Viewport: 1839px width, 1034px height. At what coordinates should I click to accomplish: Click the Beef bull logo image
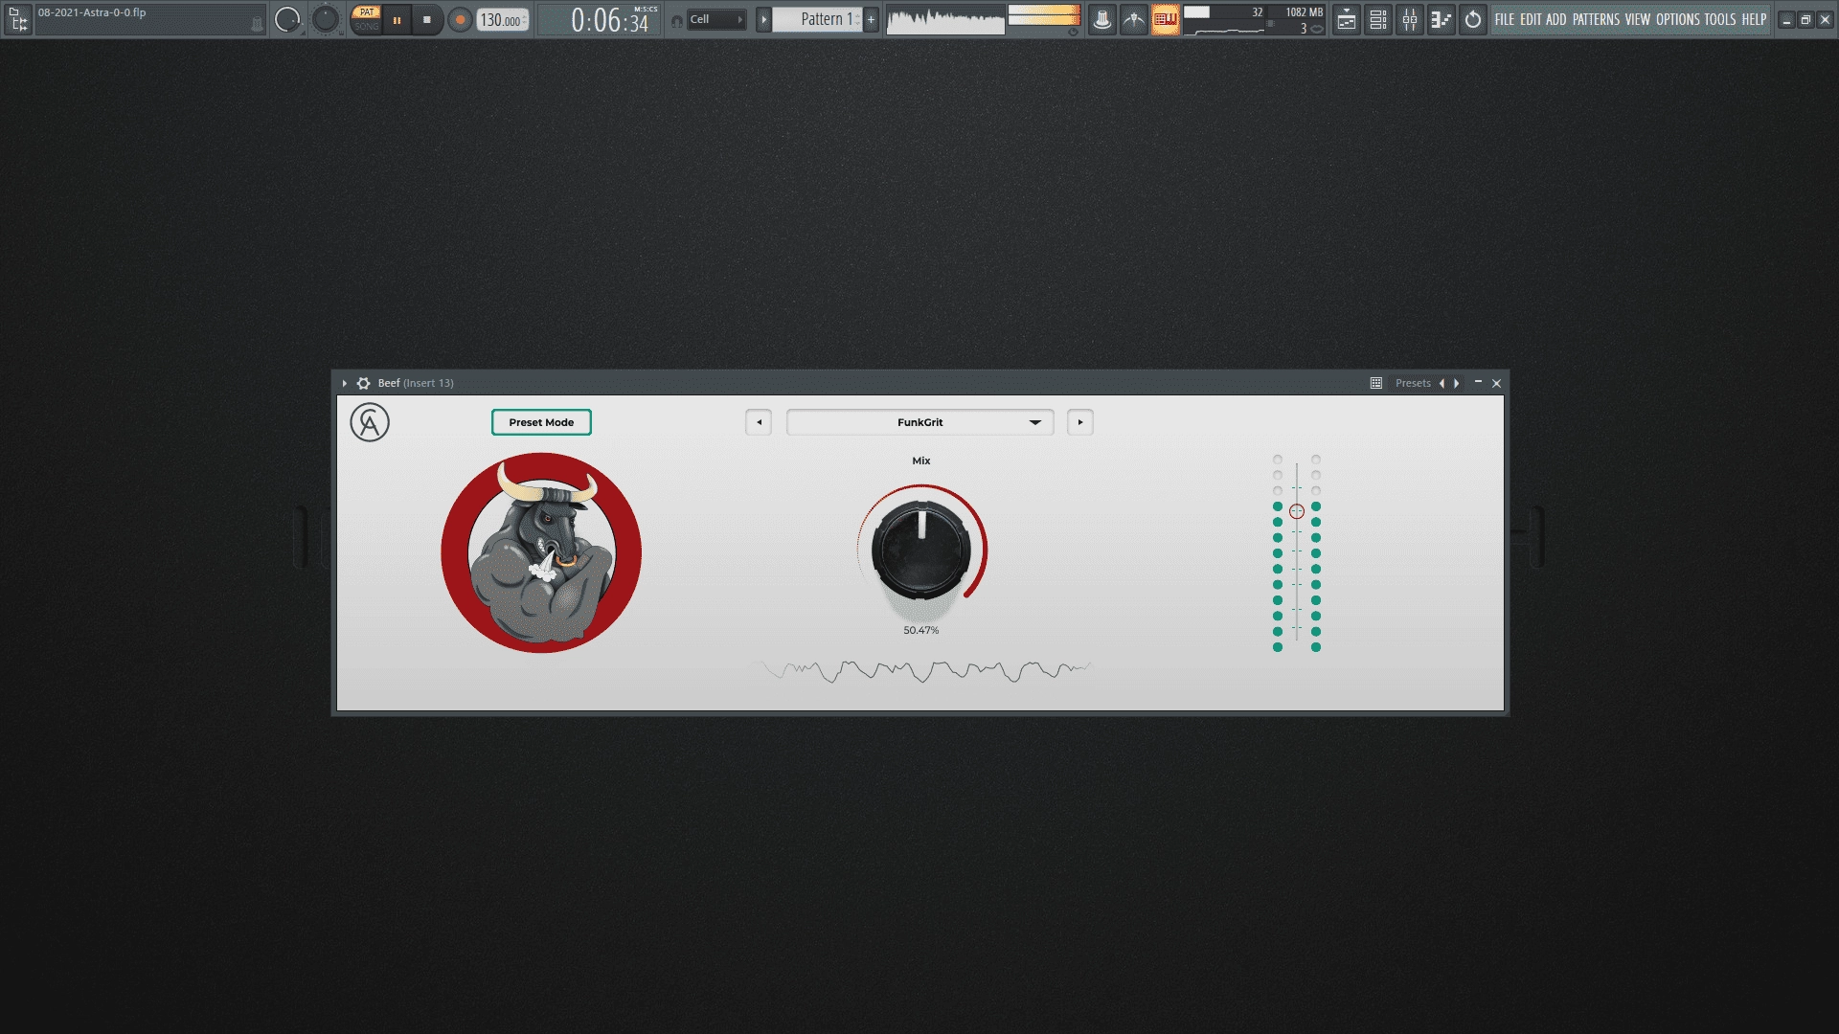(541, 552)
